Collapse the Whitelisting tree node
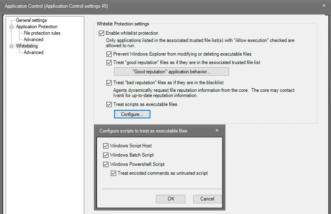Screen dimensions: 331x214 pyautogui.click(x=11, y=46)
